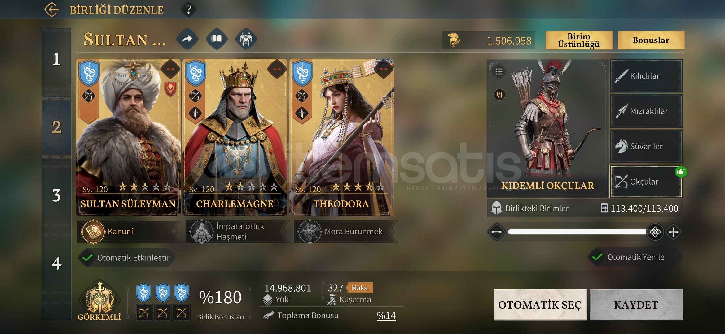Open the help question mark icon

[x=188, y=10]
